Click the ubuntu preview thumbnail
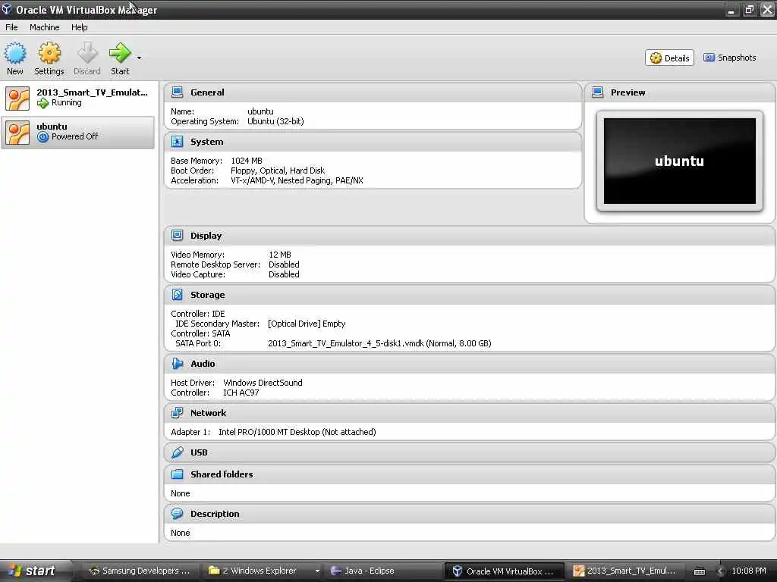 [679, 161]
